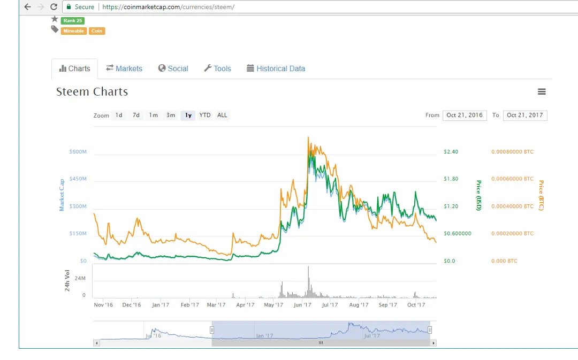Open the Tools tab
Viewport: 578px width, 360px height.
pos(217,68)
